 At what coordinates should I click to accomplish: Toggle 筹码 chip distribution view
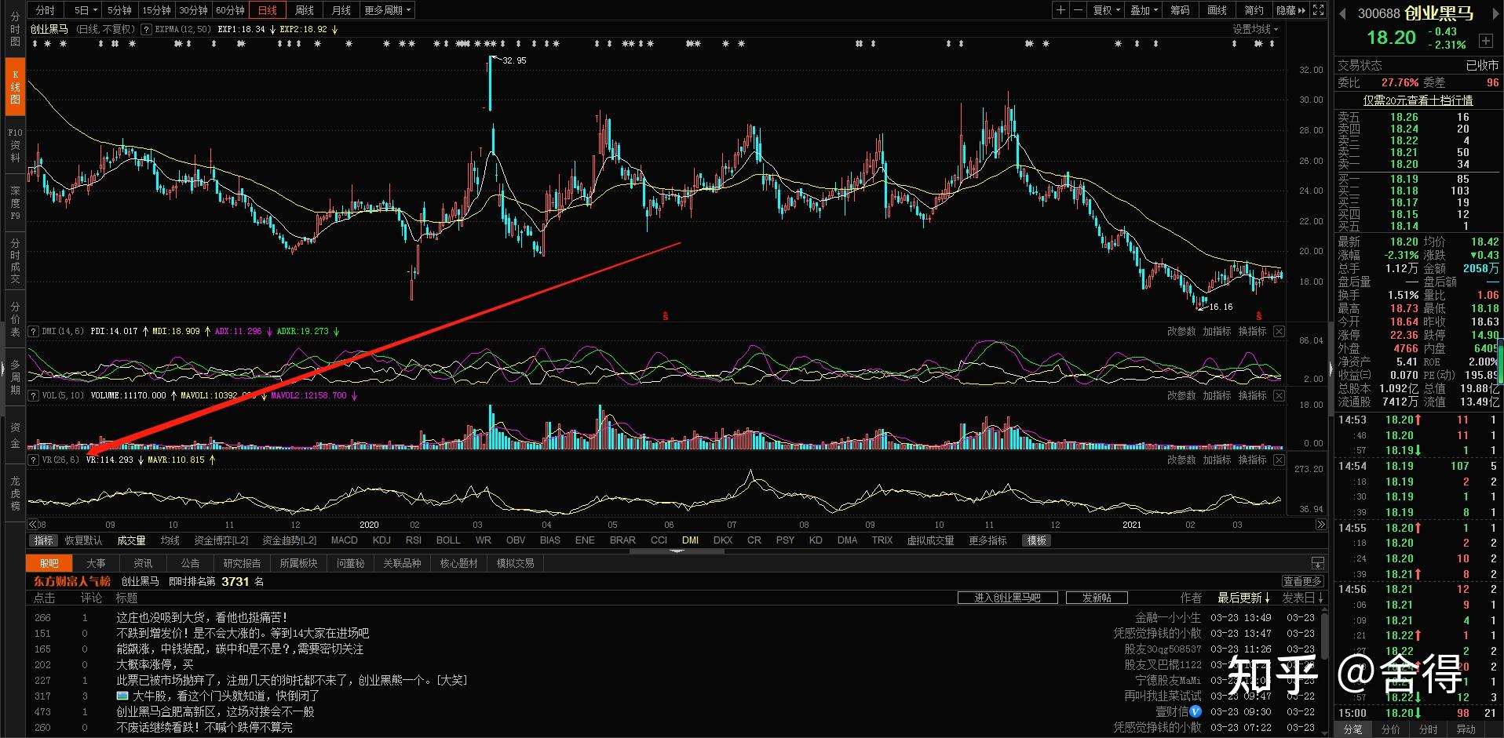pyautogui.click(x=1180, y=10)
